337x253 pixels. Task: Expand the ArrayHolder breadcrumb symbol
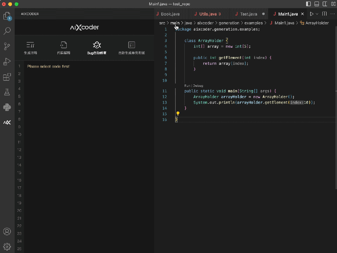pyautogui.click(x=315, y=23)
